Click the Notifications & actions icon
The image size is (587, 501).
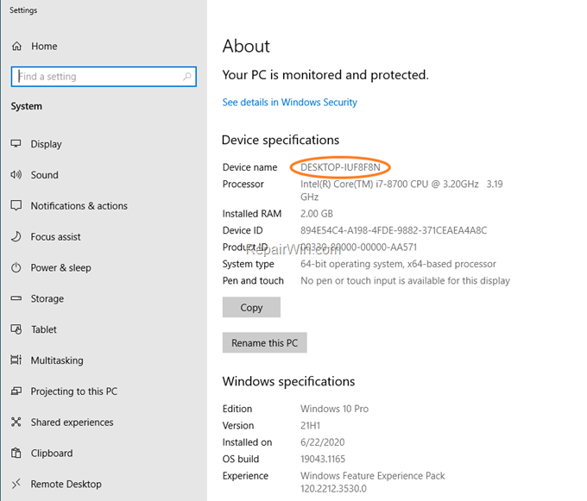(x=16, y=205)
